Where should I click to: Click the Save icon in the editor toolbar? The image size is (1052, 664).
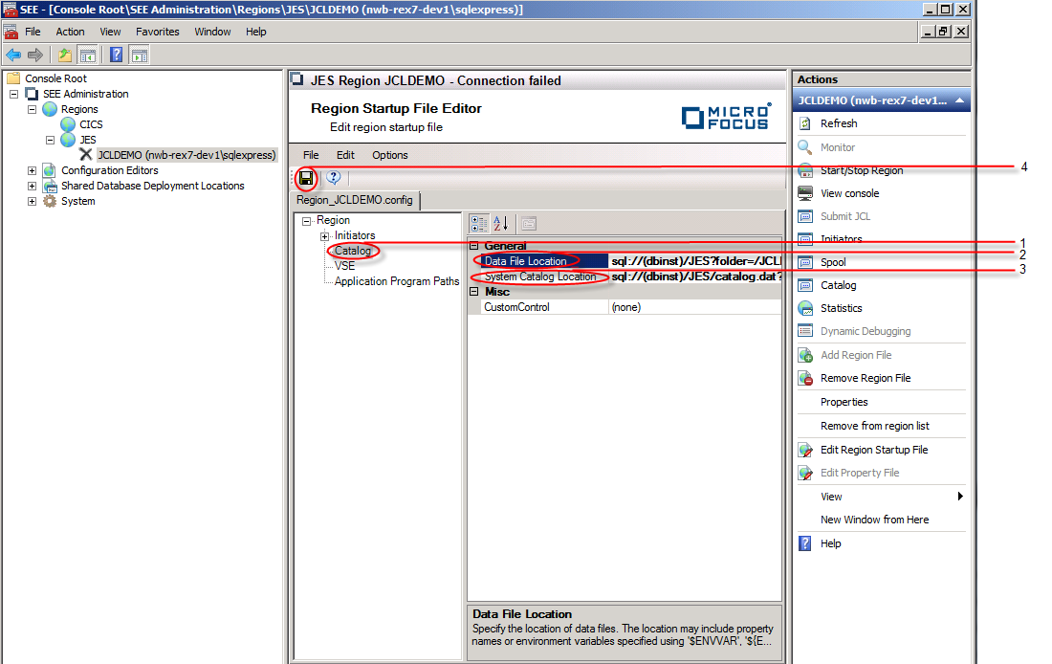(x=306, y=177)
